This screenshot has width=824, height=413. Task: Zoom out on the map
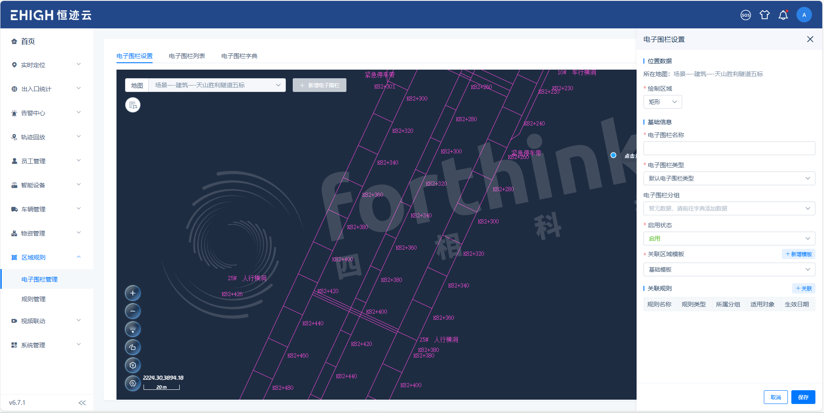133,311
